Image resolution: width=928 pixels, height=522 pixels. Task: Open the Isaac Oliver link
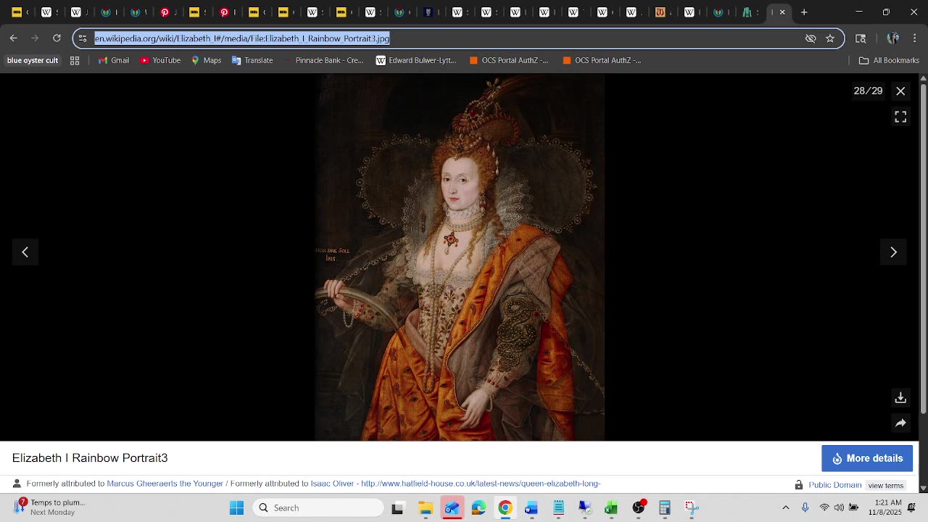(x=332, y=484)
